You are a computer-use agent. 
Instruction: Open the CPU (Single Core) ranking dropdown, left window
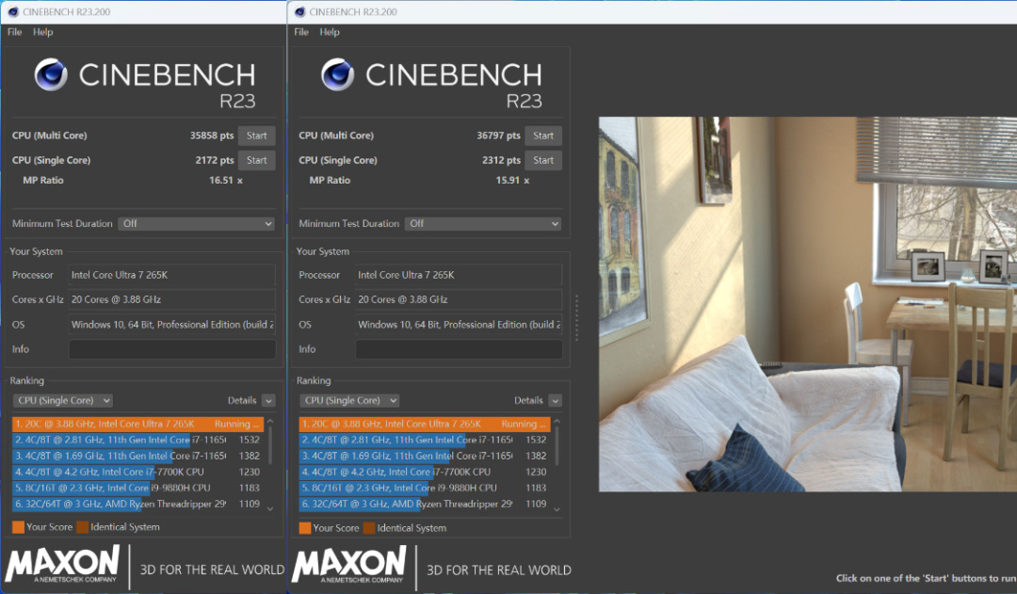click(x=62, y=401)
